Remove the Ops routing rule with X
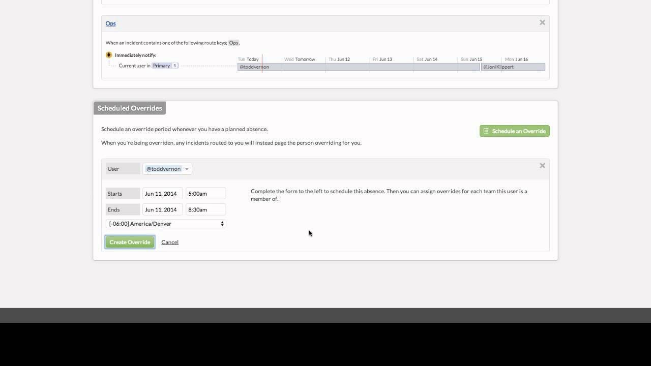651x366 pixels. click(542, 22)
